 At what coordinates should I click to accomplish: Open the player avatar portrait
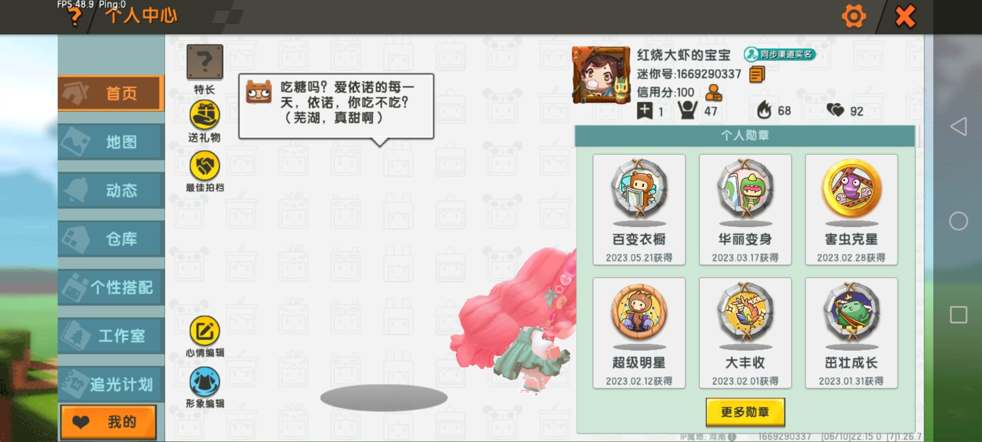click(x=601, y=75)
